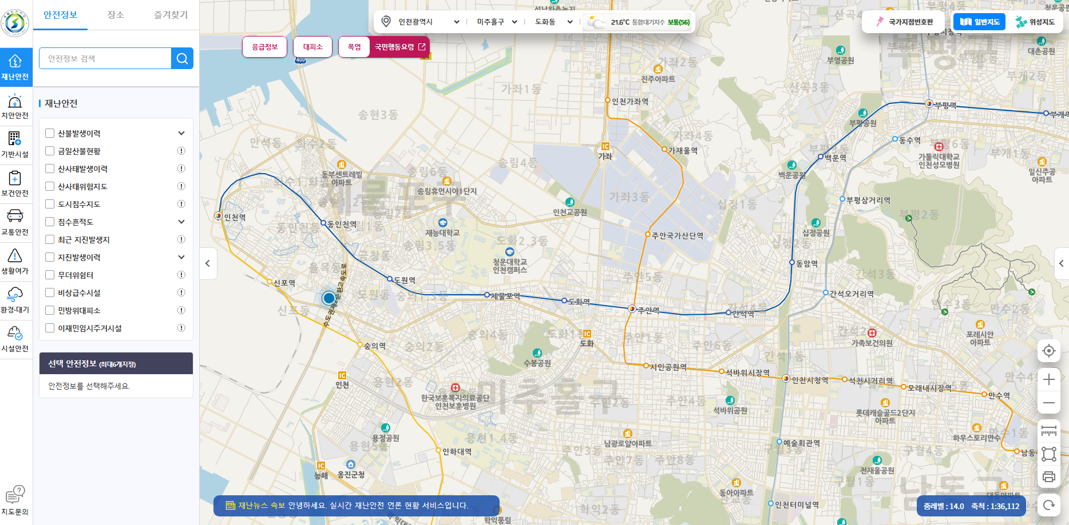This screenshot has height=525, width=1069.
Task: Click the print map icon
Action: (x=1049, y=477)
